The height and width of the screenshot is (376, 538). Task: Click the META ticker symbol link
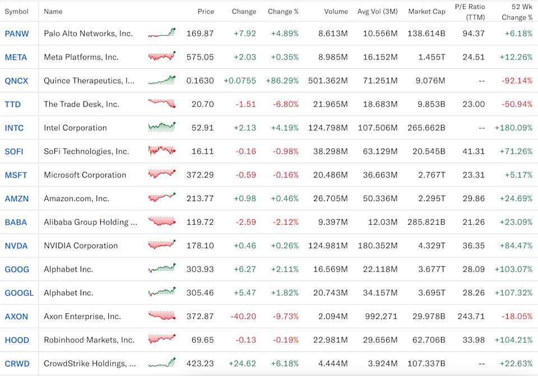(x=15, y=57)
